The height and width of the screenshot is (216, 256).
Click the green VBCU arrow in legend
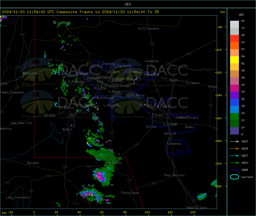tap(234, 163)
